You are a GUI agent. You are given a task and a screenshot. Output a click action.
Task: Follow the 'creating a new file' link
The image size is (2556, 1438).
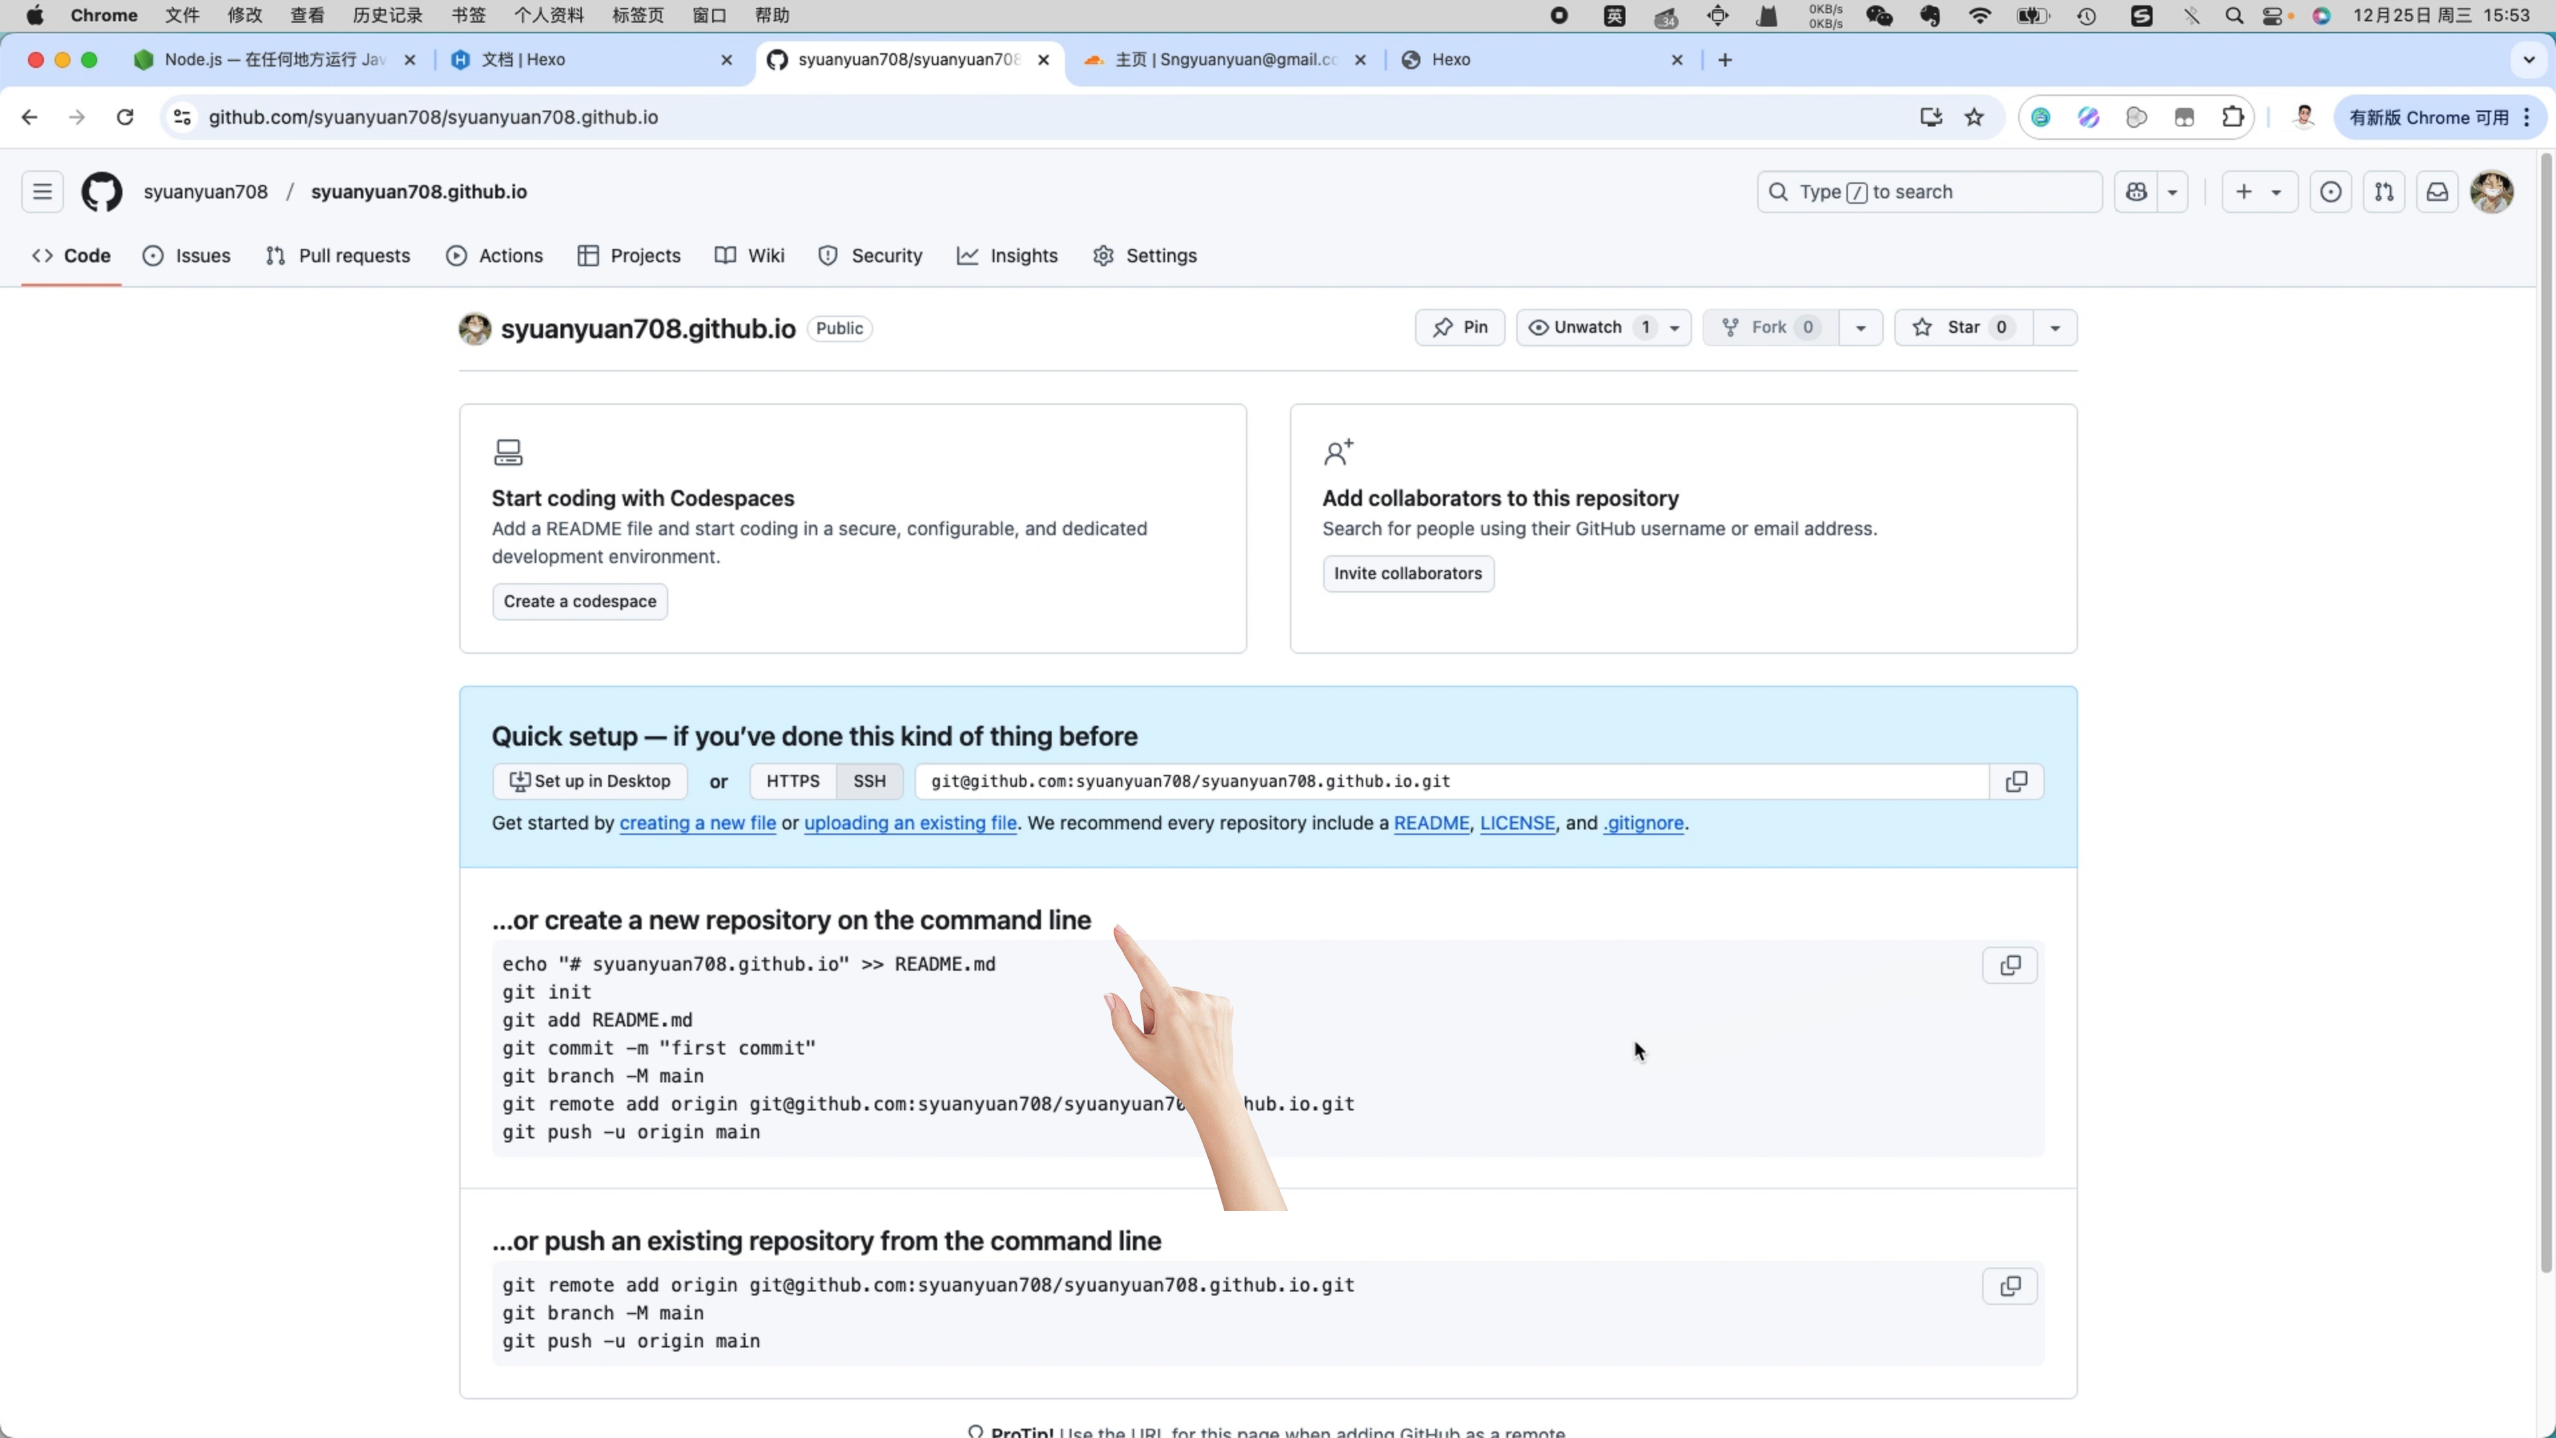pos(698,824)
